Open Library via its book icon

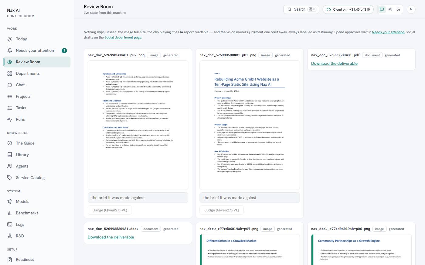(x=10, y=155)
